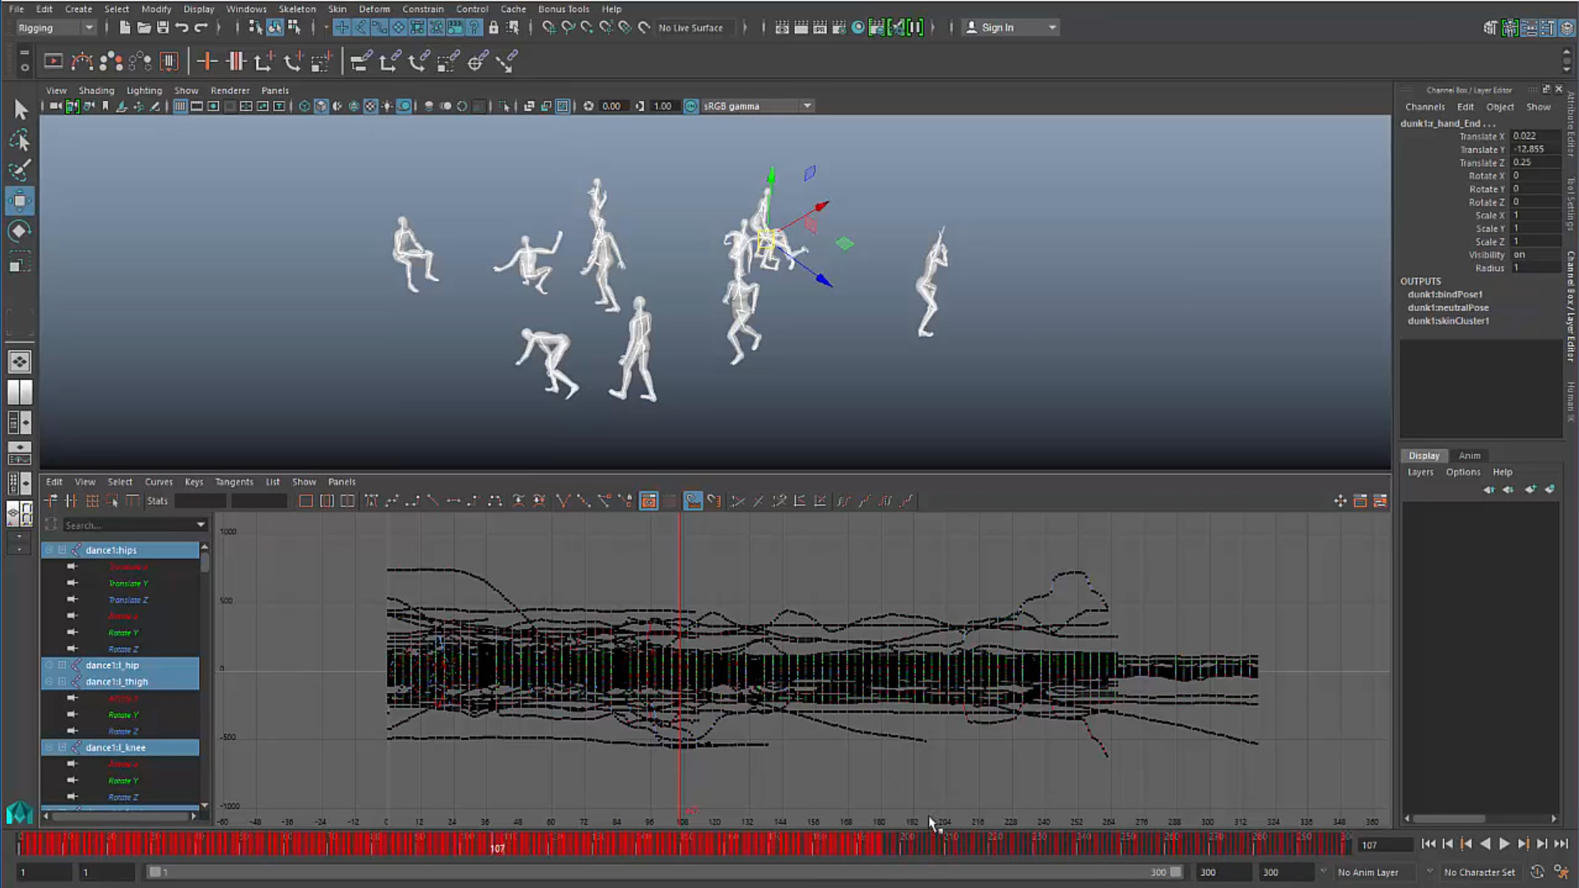Step forward to the next key

1523,844
